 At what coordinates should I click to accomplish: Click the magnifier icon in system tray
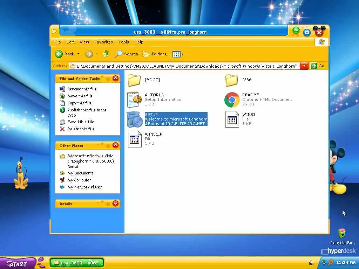330,262
